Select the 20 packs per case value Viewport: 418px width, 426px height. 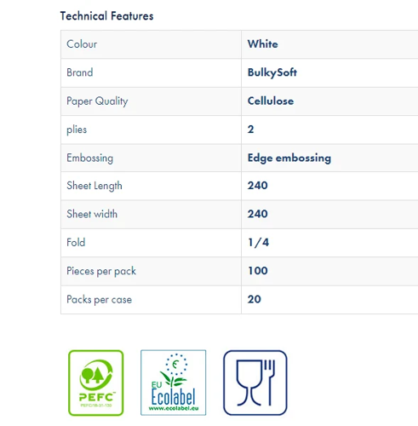coord(254,299)
